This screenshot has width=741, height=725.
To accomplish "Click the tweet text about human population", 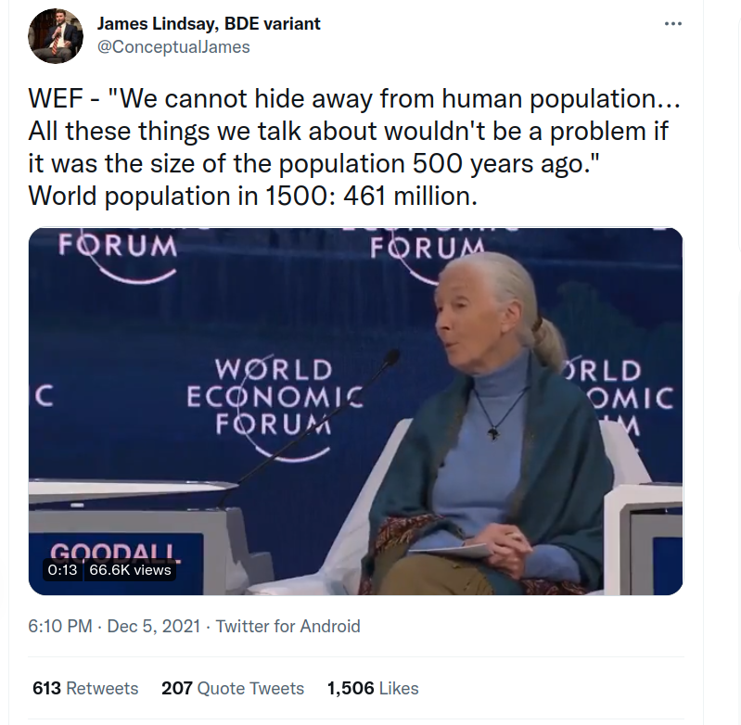I will (x=354, y=146).
